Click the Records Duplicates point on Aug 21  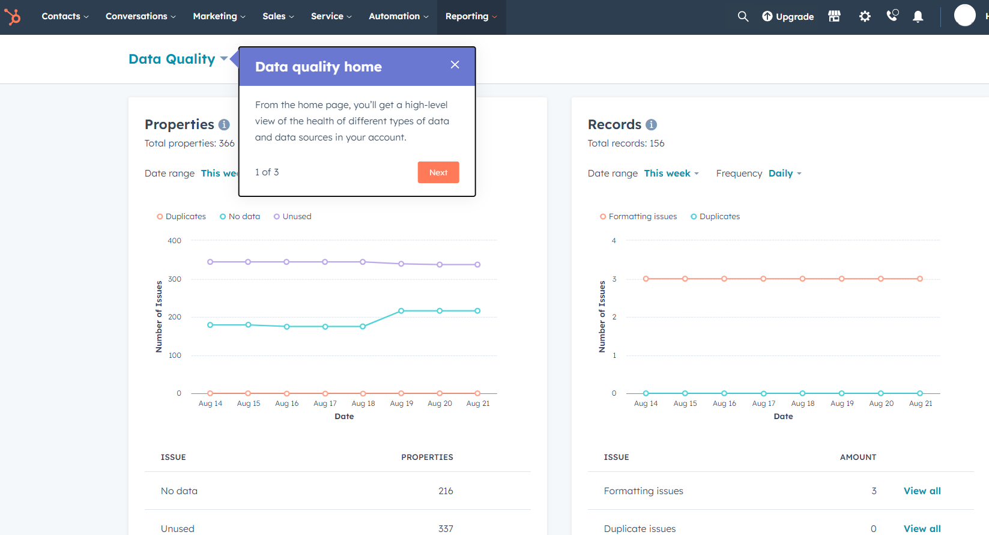[920, 393]
